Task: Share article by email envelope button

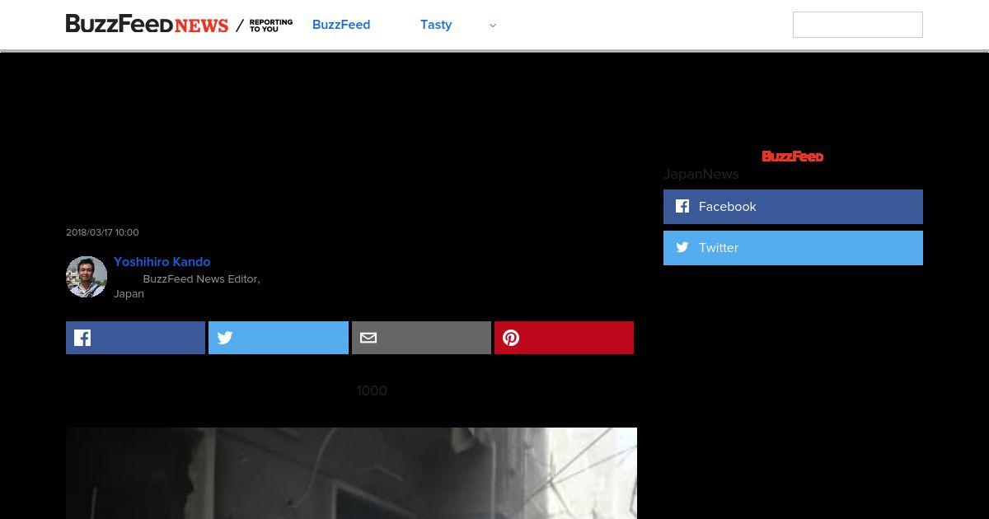Action: coord(421,338)
